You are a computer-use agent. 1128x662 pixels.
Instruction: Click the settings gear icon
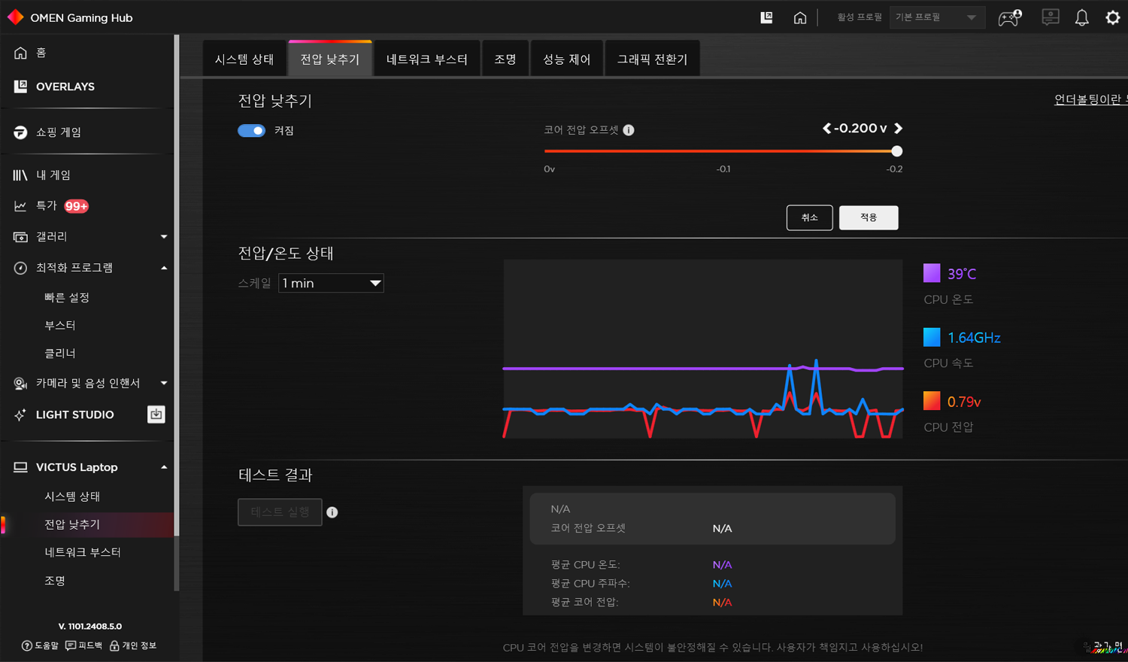[x=1112, y=18]
